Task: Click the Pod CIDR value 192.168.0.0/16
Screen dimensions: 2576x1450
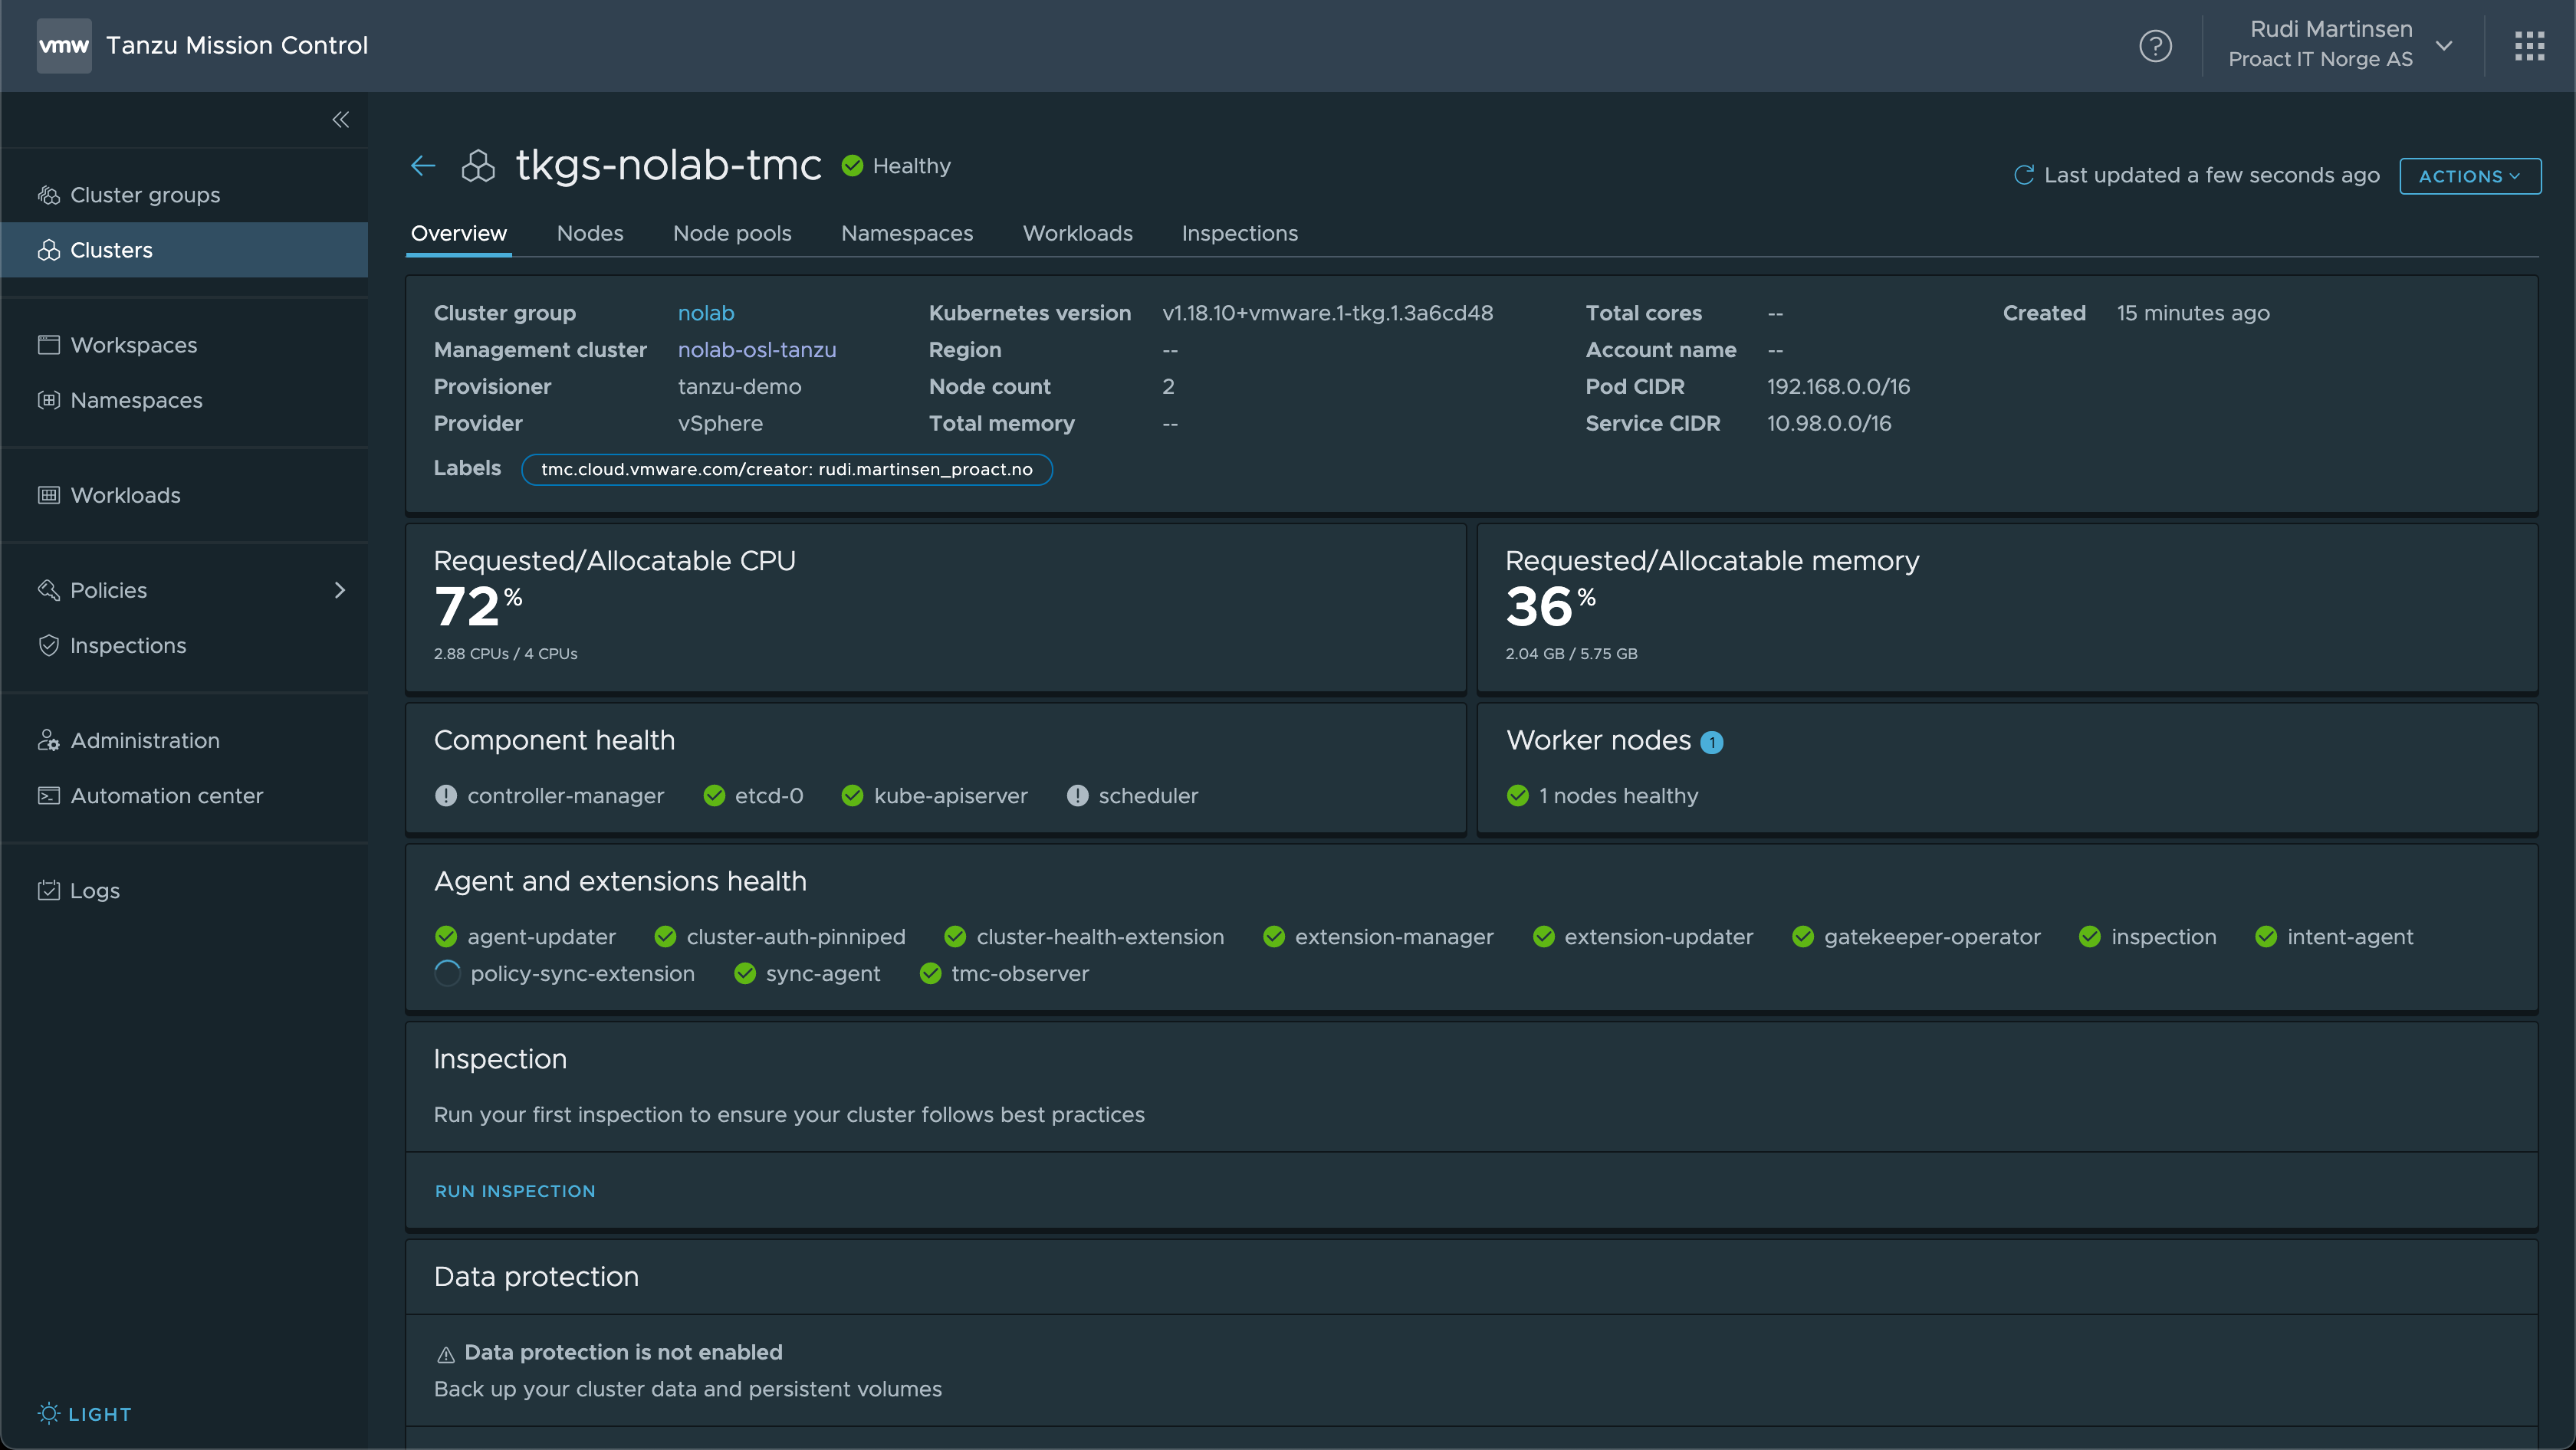Action: click(x=1838, y=387)
